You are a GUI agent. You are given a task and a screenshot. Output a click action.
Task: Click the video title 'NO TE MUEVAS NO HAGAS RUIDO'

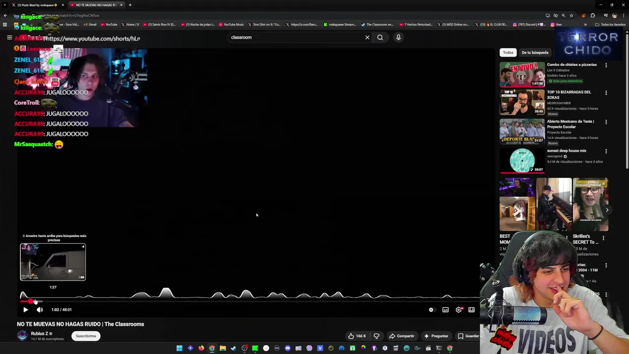coord(81,324)
